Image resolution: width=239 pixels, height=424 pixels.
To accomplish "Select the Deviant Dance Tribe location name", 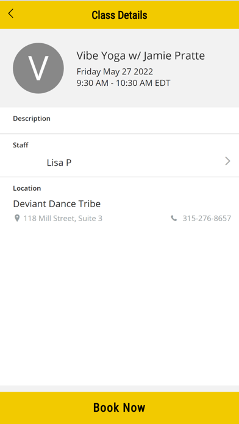I will click(x=57, y=203).
